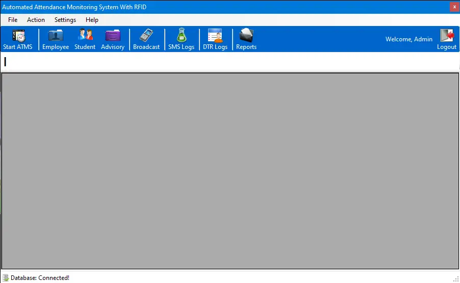Open the Reports icon
This screenshot has width=460, height=283.
point(246,36)
